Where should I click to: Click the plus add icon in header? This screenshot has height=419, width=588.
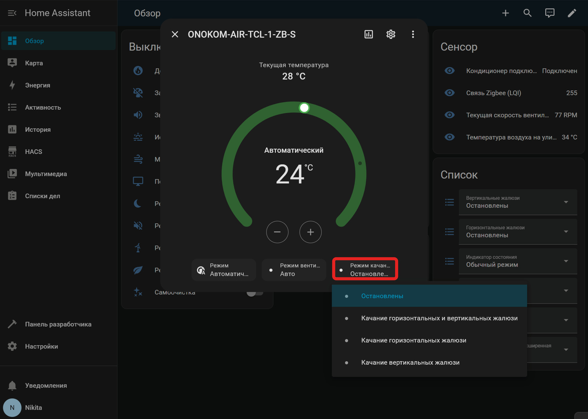pos(506,13)
